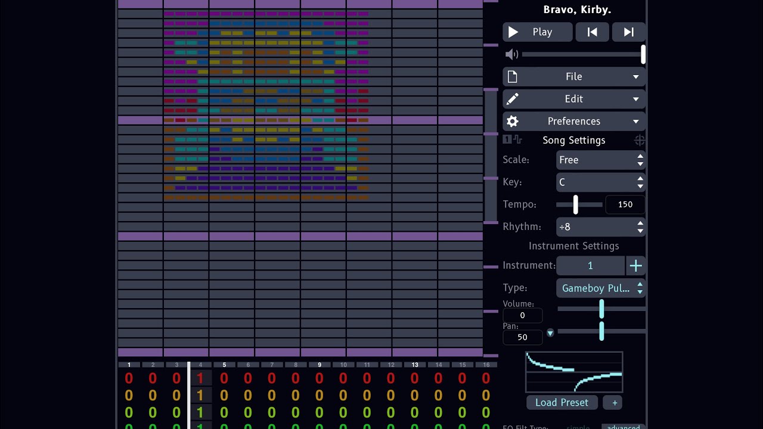Viewport: 763px width, 429px height.
Task: Open the Rhythm dropdown showing ÷8
Action: [601, 227]
